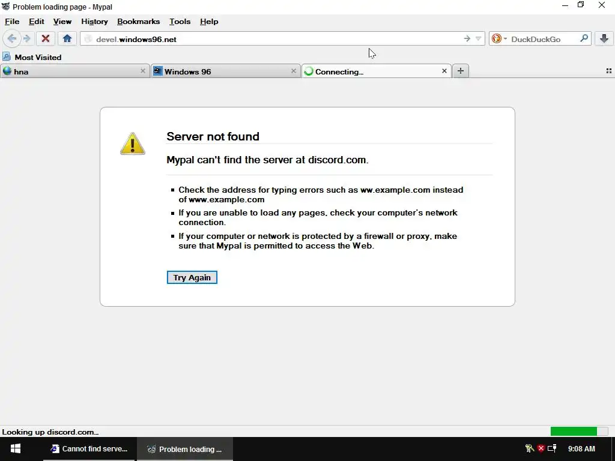Image resolution: width=615 pixels, height=461 pixels.
Task: Click the green page loading progress bar
Action: pos(579,431)
